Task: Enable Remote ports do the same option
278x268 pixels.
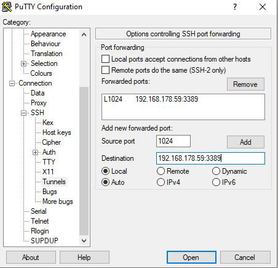Action: (105, 70)
